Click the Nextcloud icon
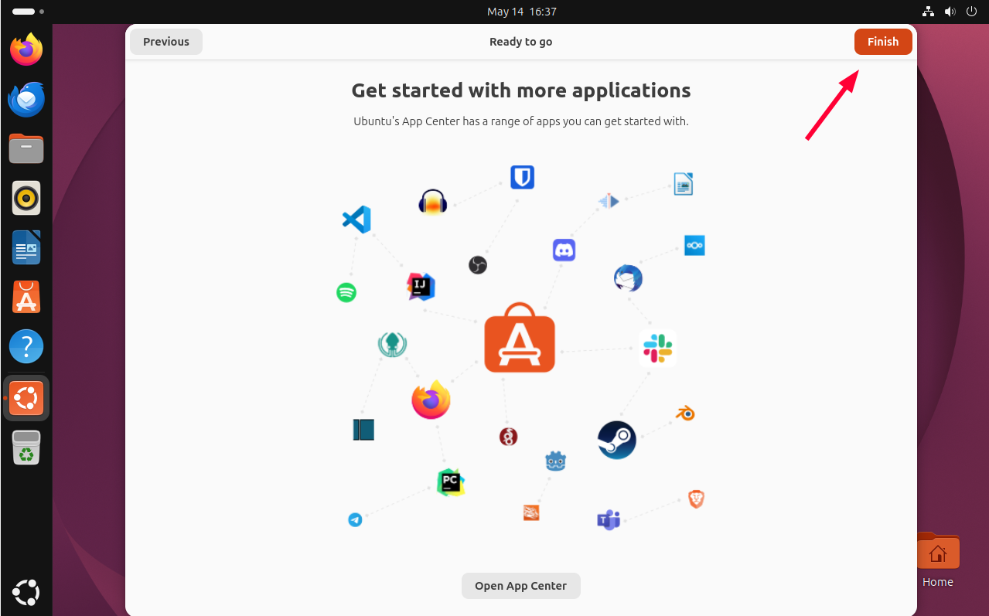 pos(694,246)
